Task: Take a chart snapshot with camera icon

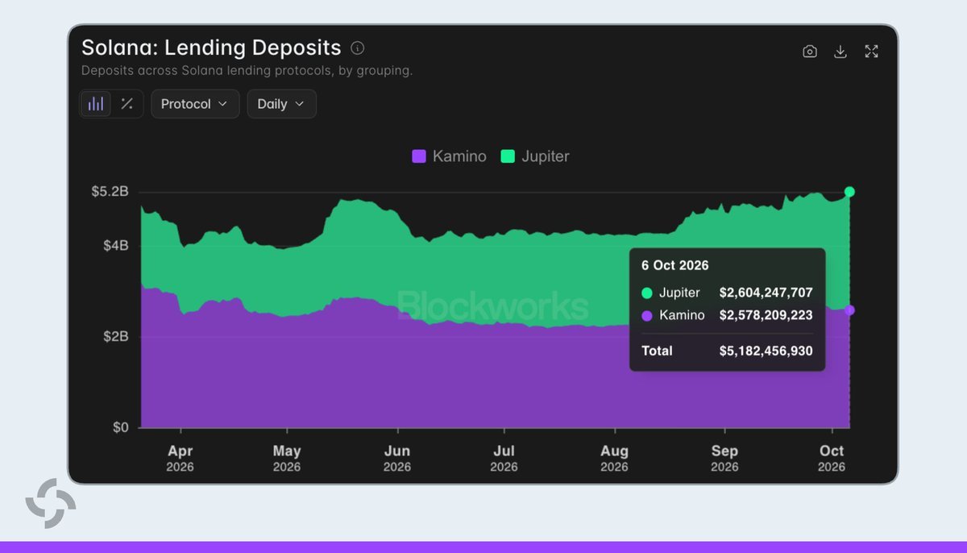Action: pyautogui.click(x=810, y=52)
